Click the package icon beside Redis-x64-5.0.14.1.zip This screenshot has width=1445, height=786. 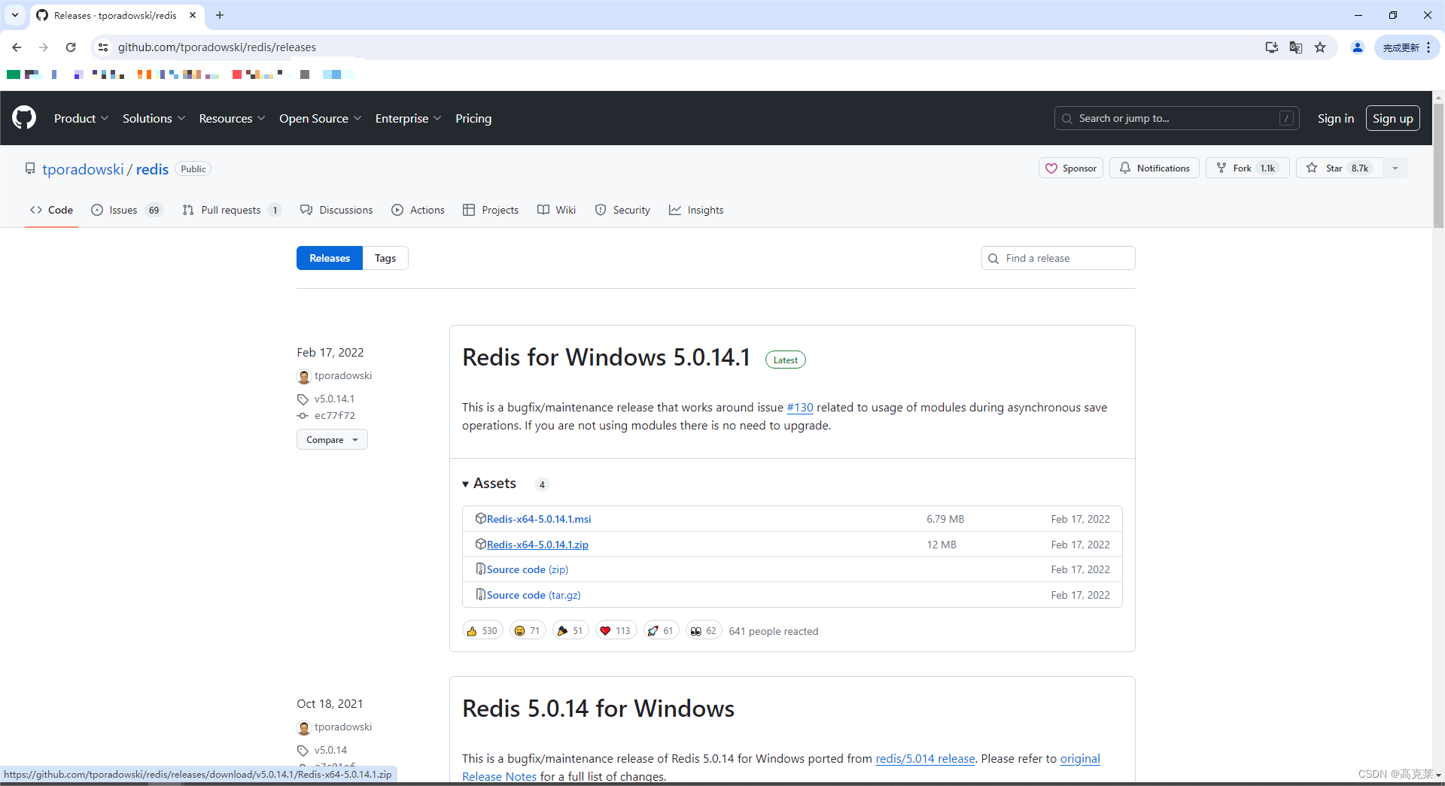coord(480,544)
